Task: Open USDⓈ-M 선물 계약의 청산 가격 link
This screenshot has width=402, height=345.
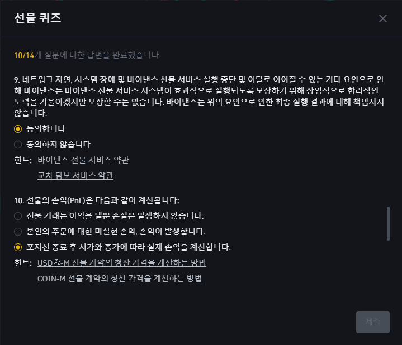Action: click(121, 263)
